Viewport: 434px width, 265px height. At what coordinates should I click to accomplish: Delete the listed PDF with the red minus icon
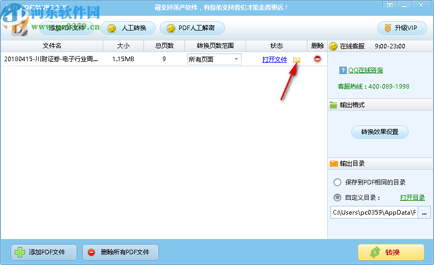tap(318, 59)
